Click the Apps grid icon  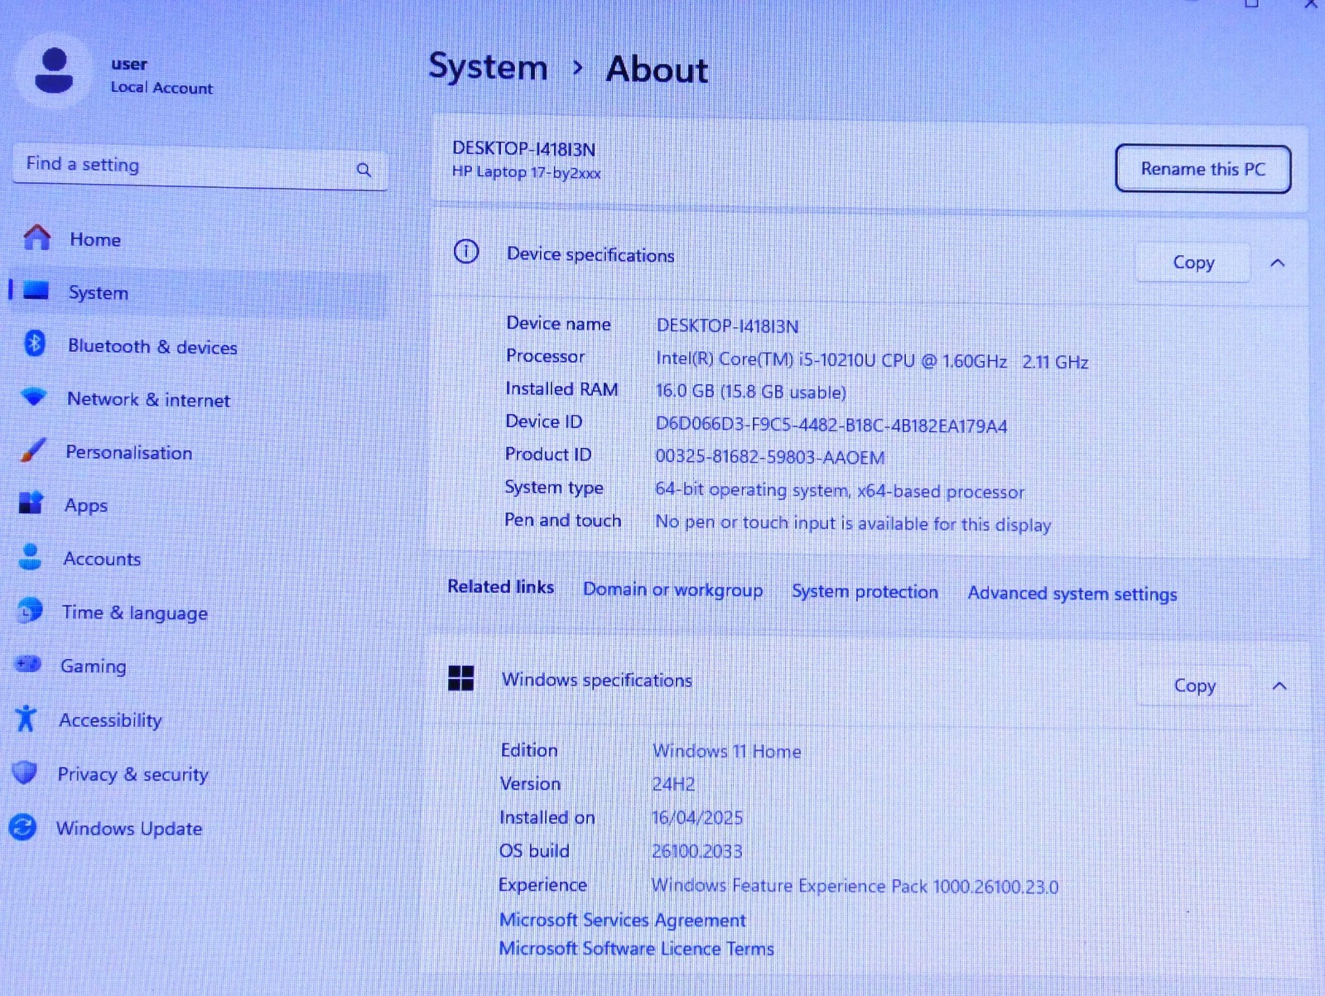tap(31, 503)
